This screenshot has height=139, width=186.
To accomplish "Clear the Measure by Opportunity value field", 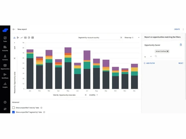I will (x=15, y=58).
